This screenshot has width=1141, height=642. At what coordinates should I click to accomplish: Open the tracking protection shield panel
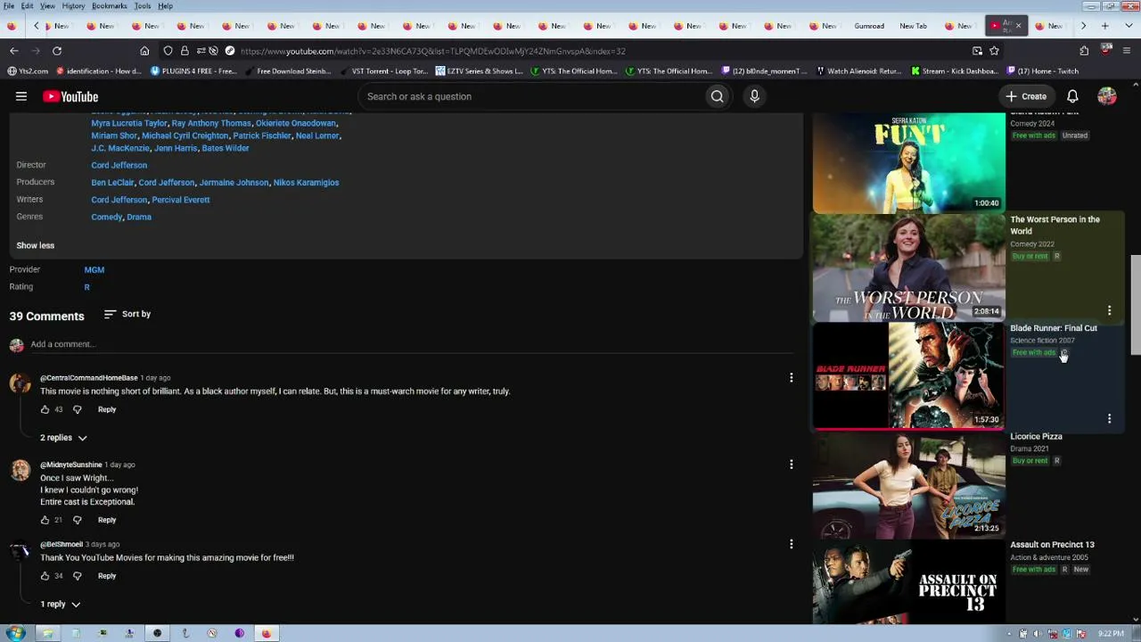(168, 51)
